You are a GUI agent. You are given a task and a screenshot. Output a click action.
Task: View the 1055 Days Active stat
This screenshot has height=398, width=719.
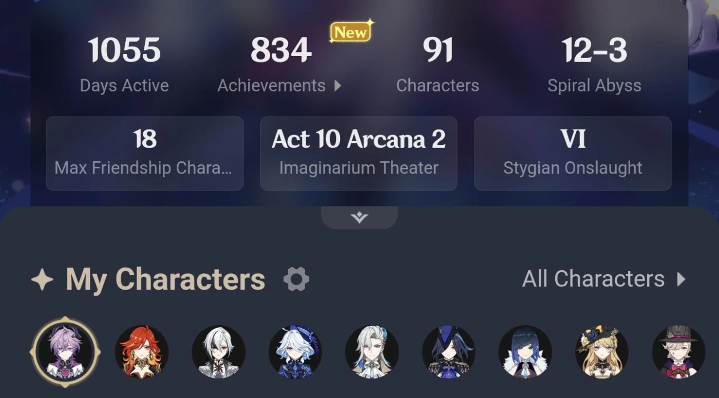point(124,64)
